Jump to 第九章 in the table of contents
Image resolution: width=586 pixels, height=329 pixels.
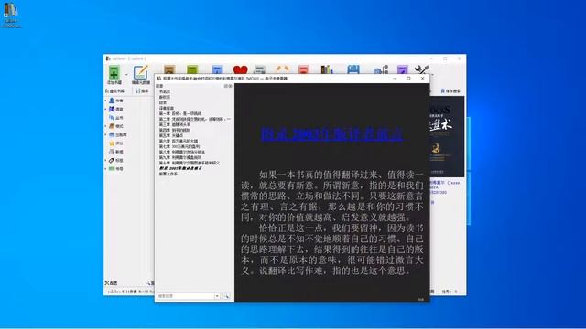point(180,158)
